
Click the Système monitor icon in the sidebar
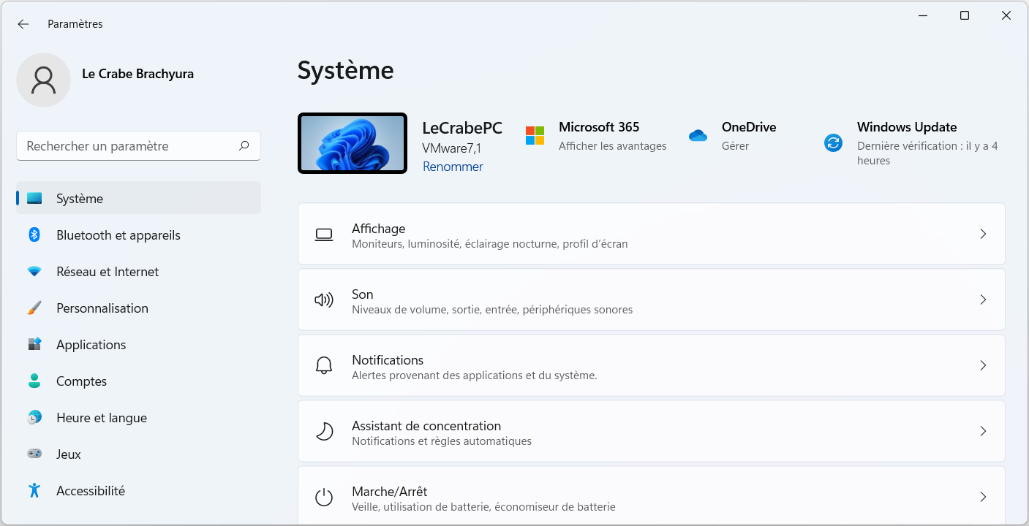(x=34, y=198)
